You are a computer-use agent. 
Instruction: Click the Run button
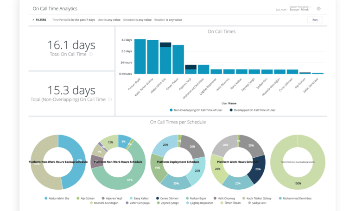pos(315,20)
